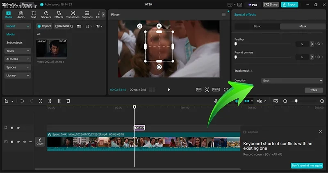Click the undo arrow in the timeline toolbar
Image resolution: width=328 pixels, height=173 pixels.
coord(22,101)
